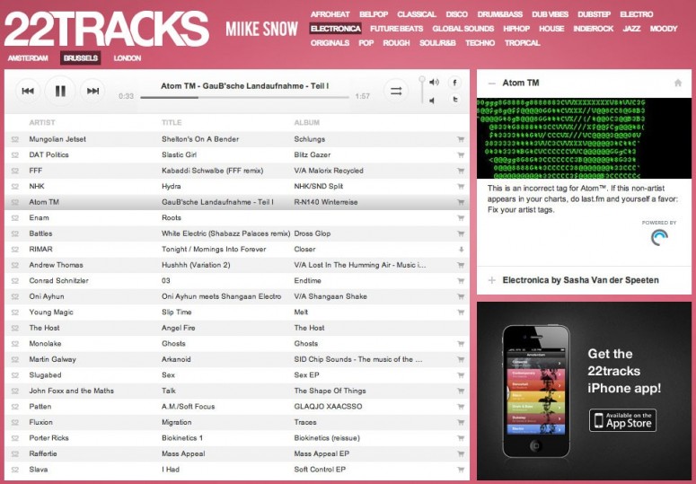Select the London city tab
This screenshot has width=696, height=484.
(x=127, y=58)
